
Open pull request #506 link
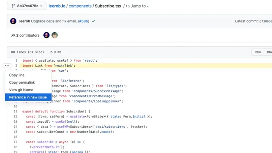[84, 21]
